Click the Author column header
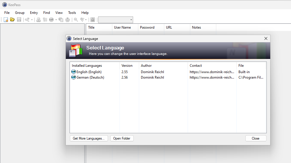This screenshot has width=291, height=163. [163, 65]
